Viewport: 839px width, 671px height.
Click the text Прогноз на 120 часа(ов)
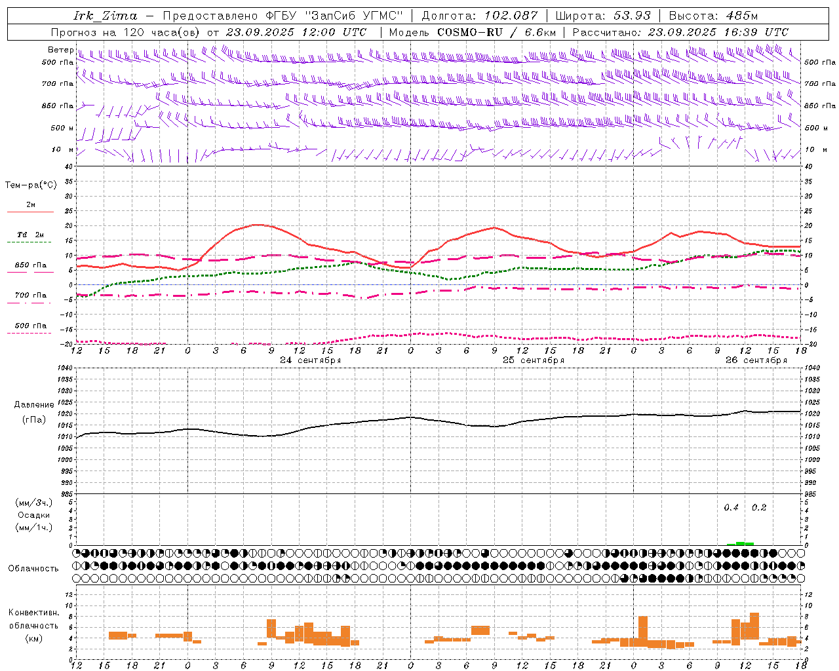click(x=126, y=32)
